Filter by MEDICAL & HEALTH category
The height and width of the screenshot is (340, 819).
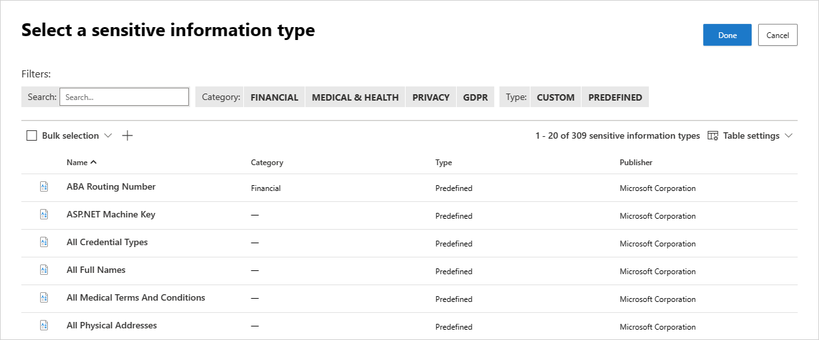pyautogui.click(x=355, y=97)
